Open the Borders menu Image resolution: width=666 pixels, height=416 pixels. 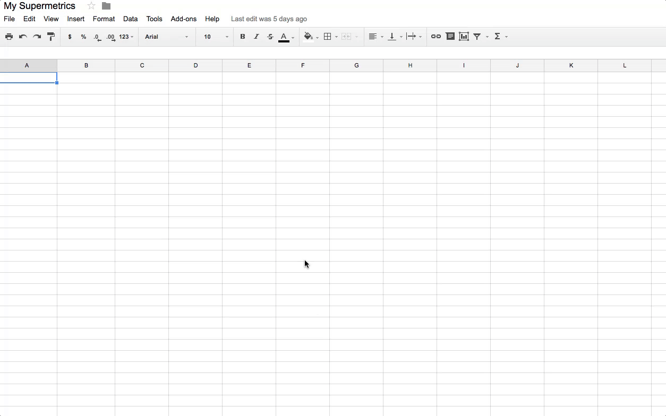330,37
